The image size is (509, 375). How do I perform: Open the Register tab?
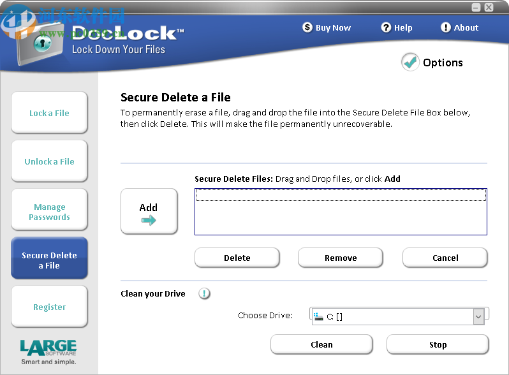tap(49, 307)
